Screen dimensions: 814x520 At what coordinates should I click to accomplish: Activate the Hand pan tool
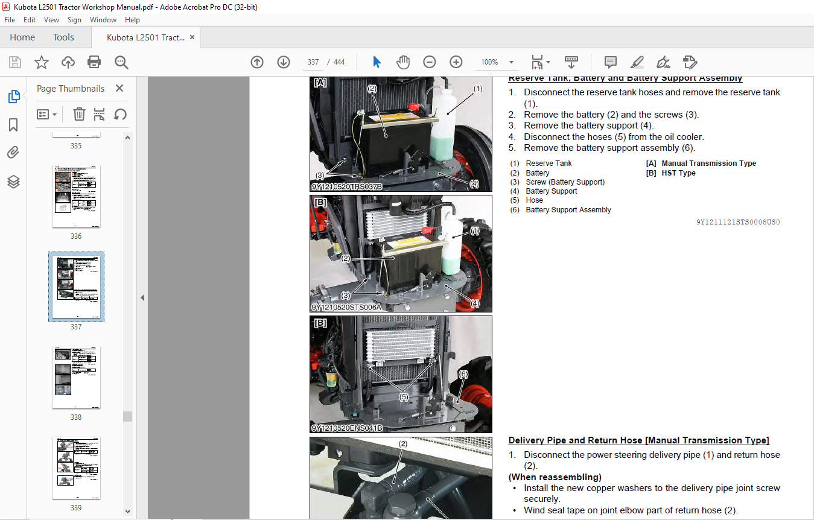coord(403,62)
